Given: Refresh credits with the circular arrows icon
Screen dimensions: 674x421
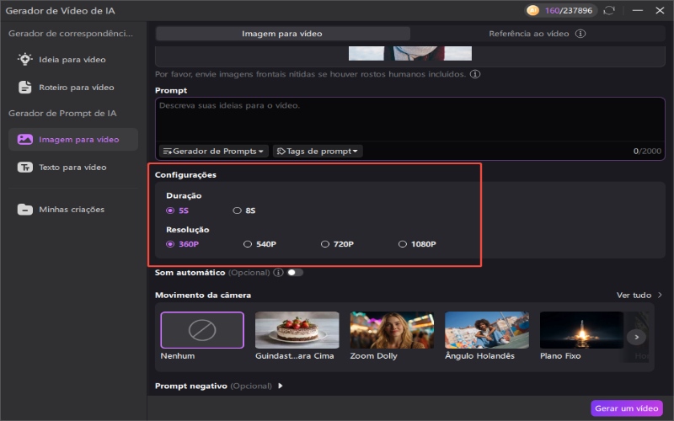Looking at the screenshot, I should 609,10.
